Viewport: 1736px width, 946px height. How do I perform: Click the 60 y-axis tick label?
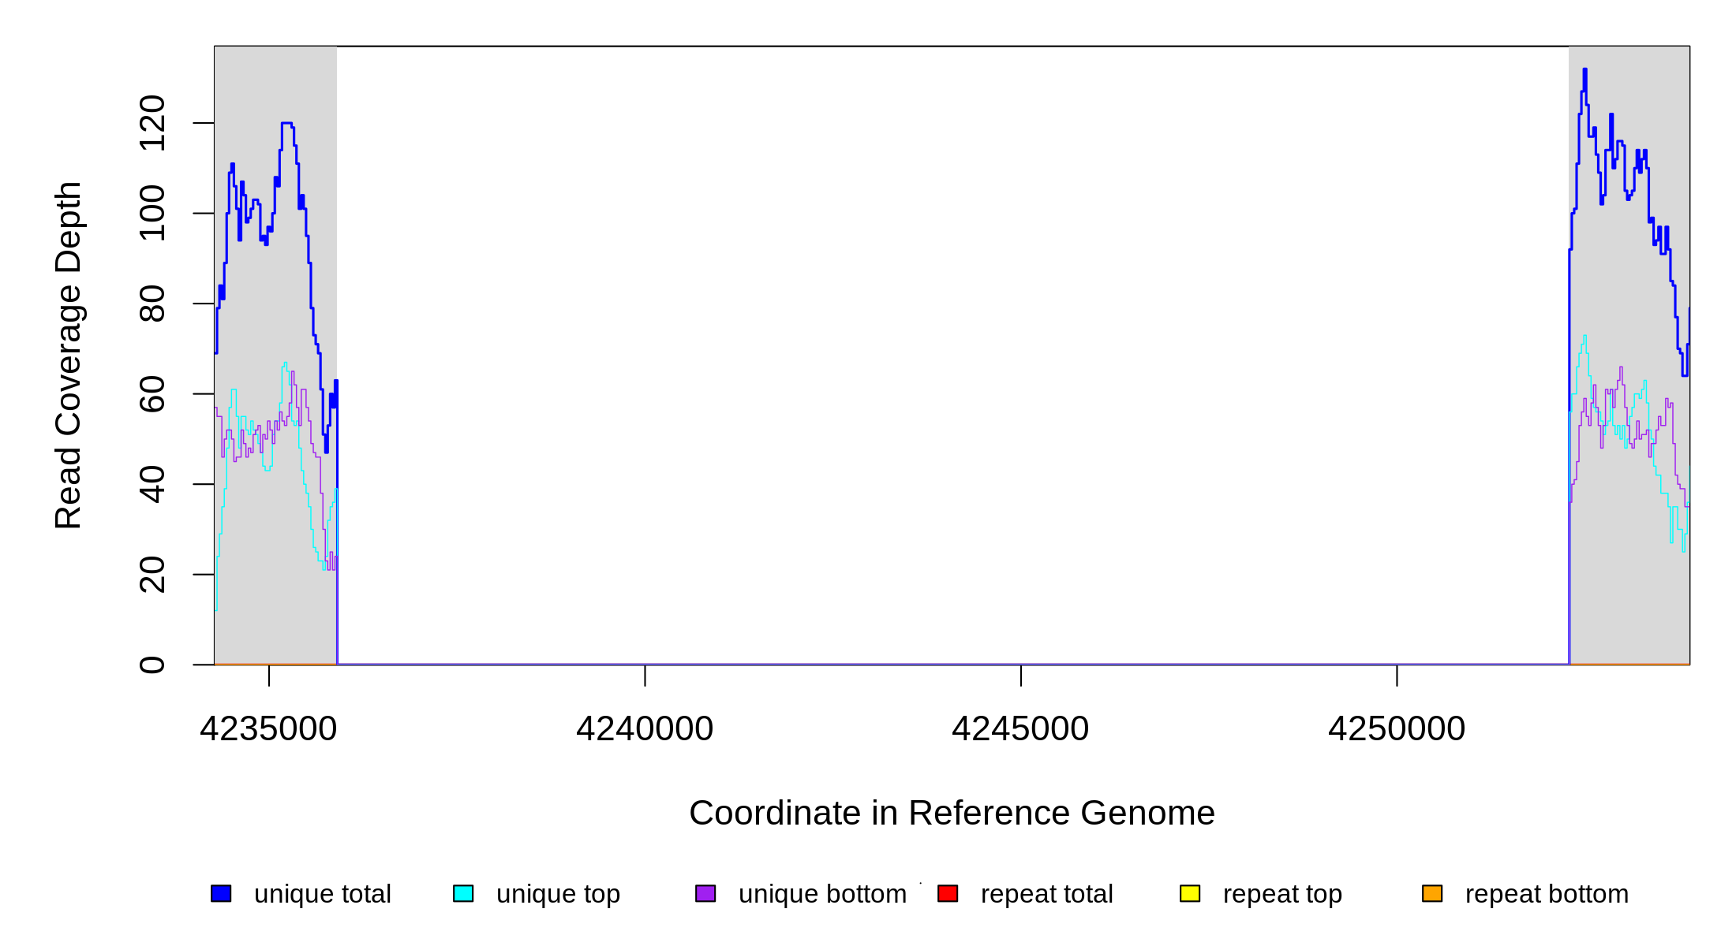point(152,394)
